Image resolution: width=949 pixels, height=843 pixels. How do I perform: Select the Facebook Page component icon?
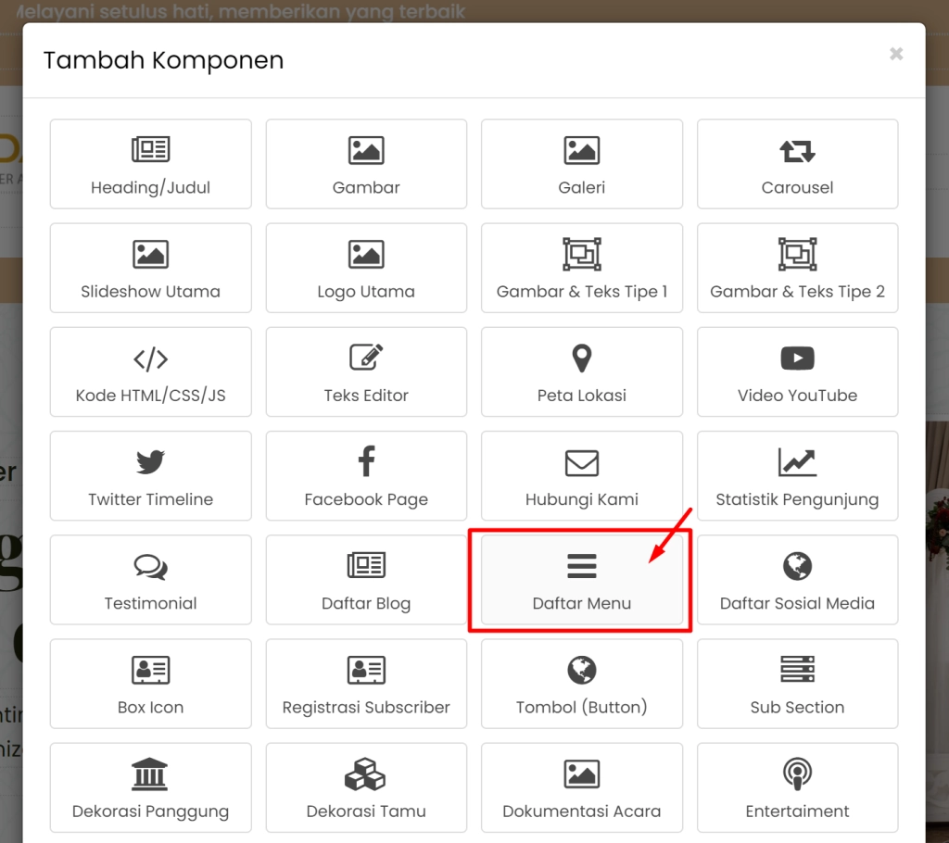366,475
